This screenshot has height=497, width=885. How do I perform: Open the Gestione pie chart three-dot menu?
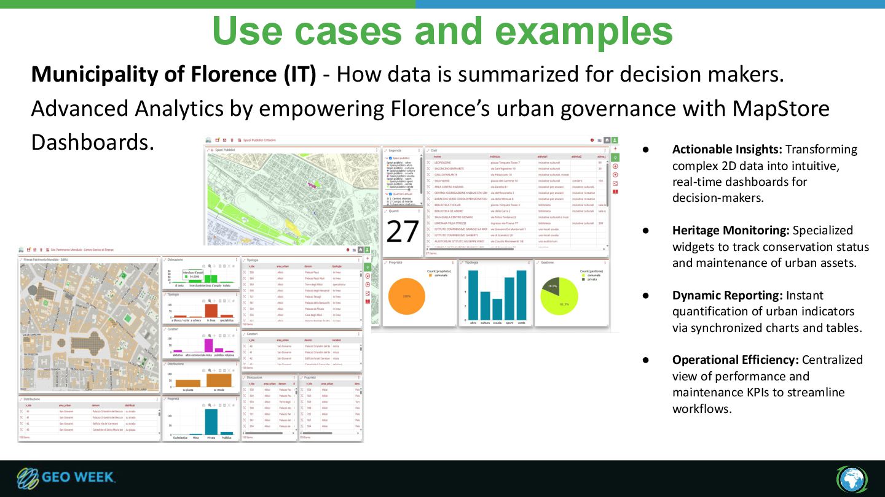[605, 263]
